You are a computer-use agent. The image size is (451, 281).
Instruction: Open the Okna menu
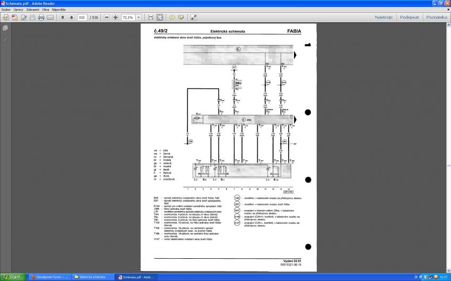click(46, 10)
